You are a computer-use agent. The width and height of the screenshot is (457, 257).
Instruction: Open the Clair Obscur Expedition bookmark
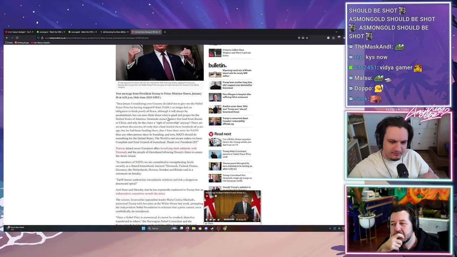[x=41, y=42]
